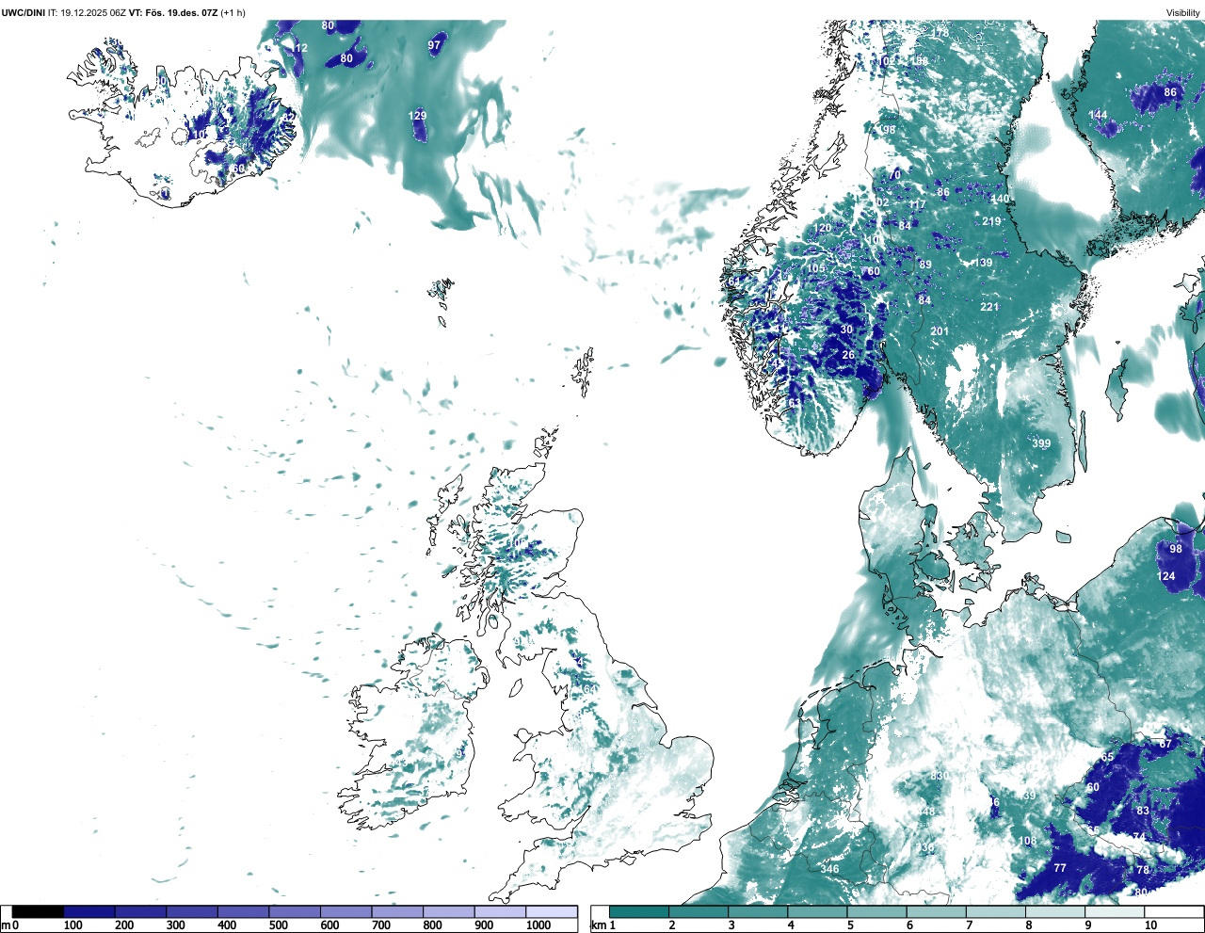Image resolution: width=1205 pixels, height=933 pixels.
Task: Click the '26' value in southern Norway
Action: 848,356
